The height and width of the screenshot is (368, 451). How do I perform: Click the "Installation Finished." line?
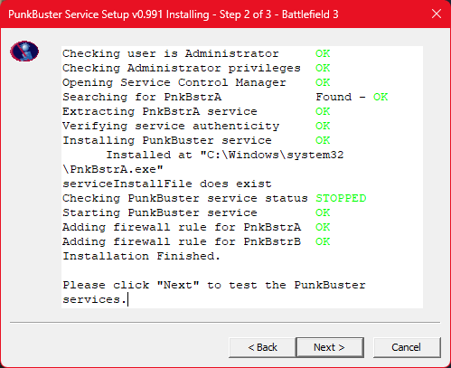(141, 256)
